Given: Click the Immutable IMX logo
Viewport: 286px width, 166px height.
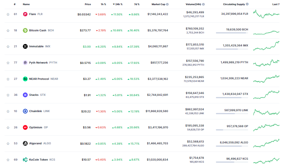Looking at the screenshot, I should pyautogui.click(x=25, y=46).
